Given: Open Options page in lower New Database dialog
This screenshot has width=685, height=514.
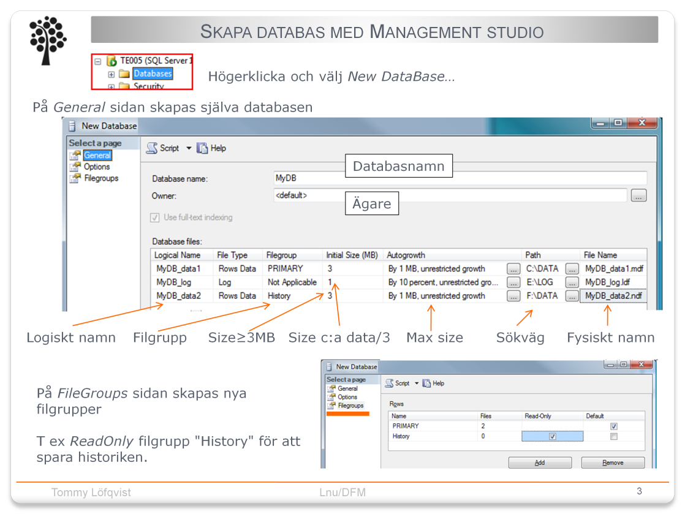Looking at the screenshot, I should [x=347, y=397].
